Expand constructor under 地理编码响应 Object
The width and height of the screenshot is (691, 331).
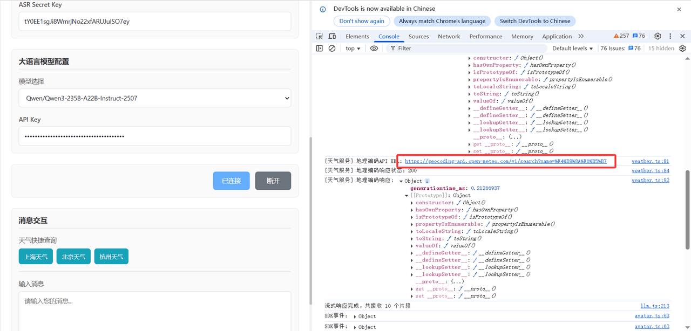coord(412,203)
